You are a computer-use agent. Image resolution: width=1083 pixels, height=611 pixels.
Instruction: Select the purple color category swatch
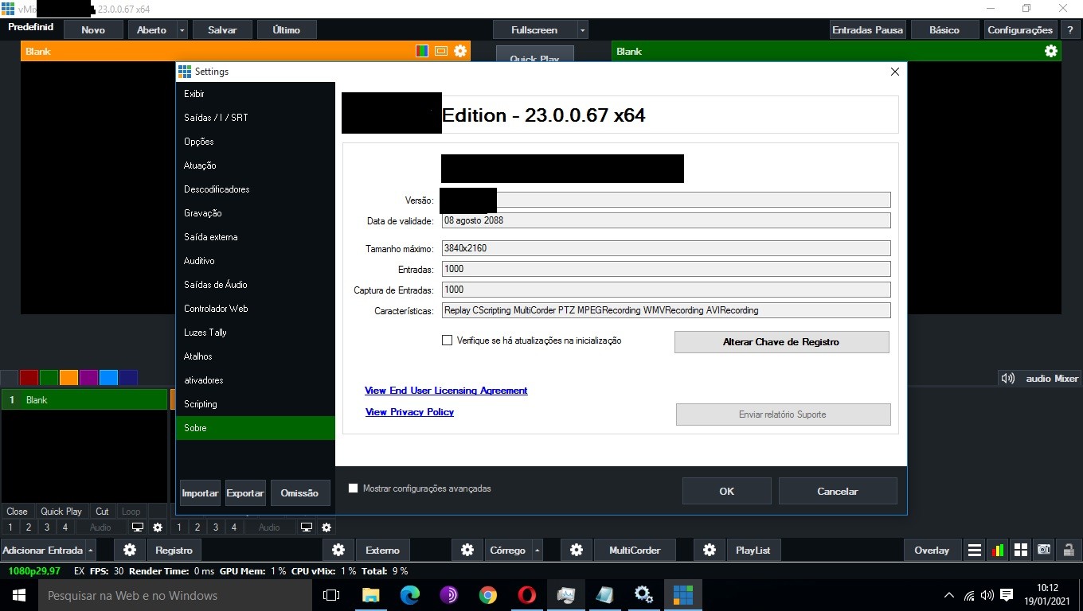[88, 378]
